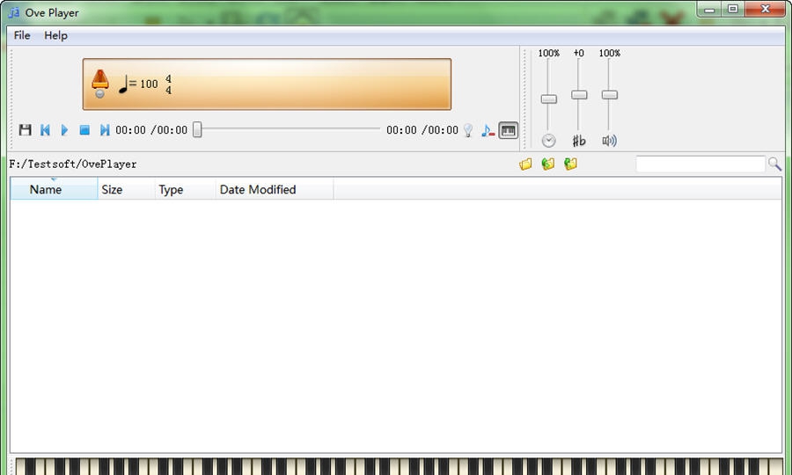Open the Help menu

55,35
